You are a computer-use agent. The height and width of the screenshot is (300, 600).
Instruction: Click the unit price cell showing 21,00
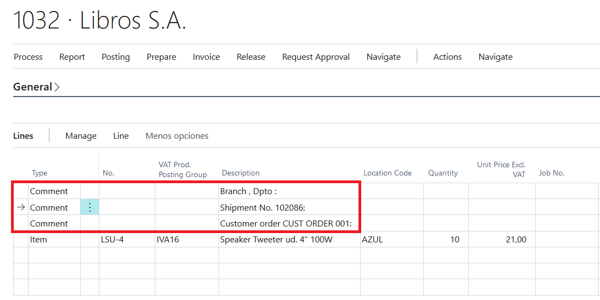tap(502, 240)
